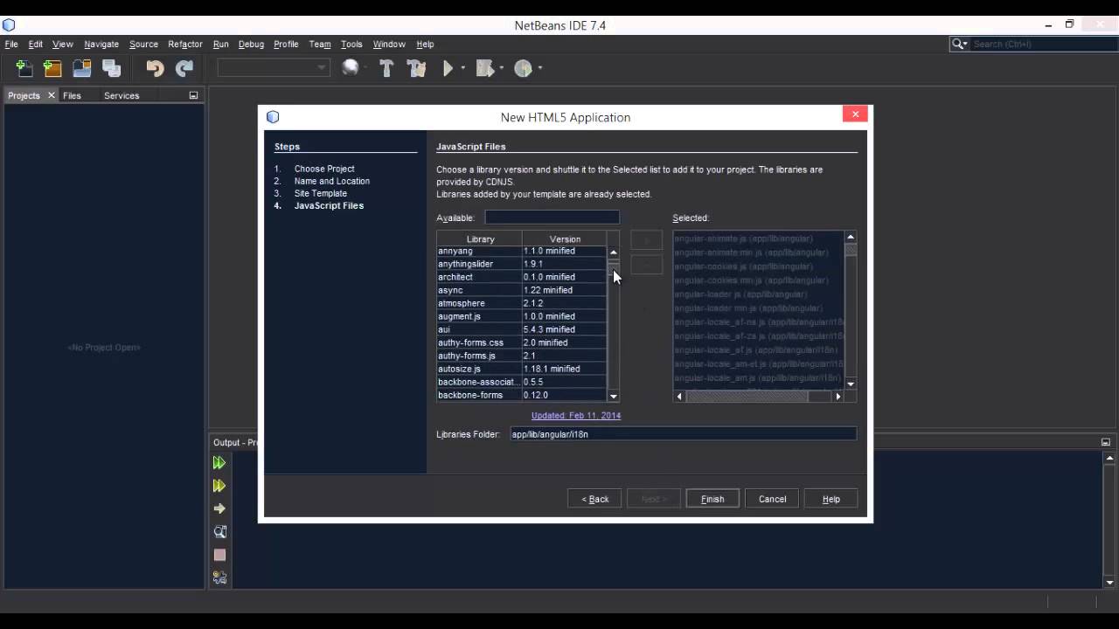
Task: Switch to the Services tab
Action: click(x=122, y=95)
